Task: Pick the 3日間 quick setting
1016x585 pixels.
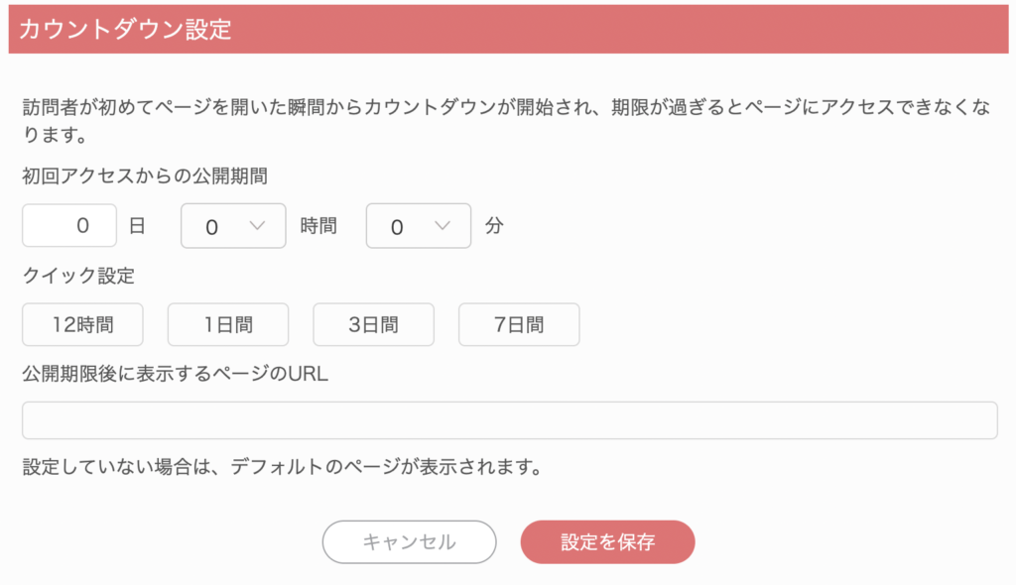Action: coord(373,324)
